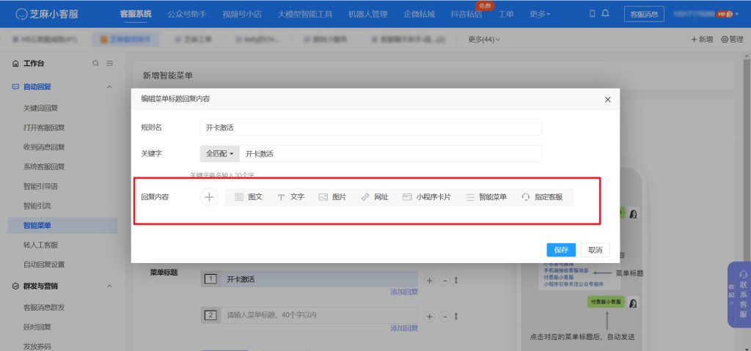Open 智能引流 in the sidebar

pos(37,206)
